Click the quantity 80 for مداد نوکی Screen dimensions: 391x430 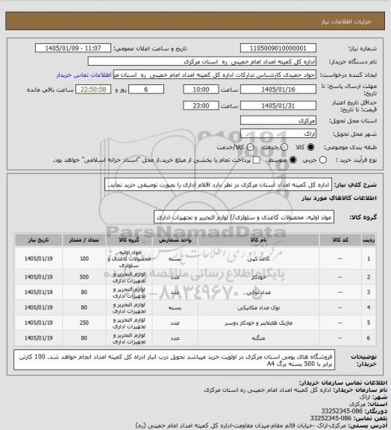click(x=84, y=293)
